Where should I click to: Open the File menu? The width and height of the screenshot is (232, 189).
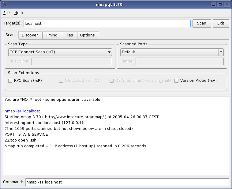(x=6, y=13)
